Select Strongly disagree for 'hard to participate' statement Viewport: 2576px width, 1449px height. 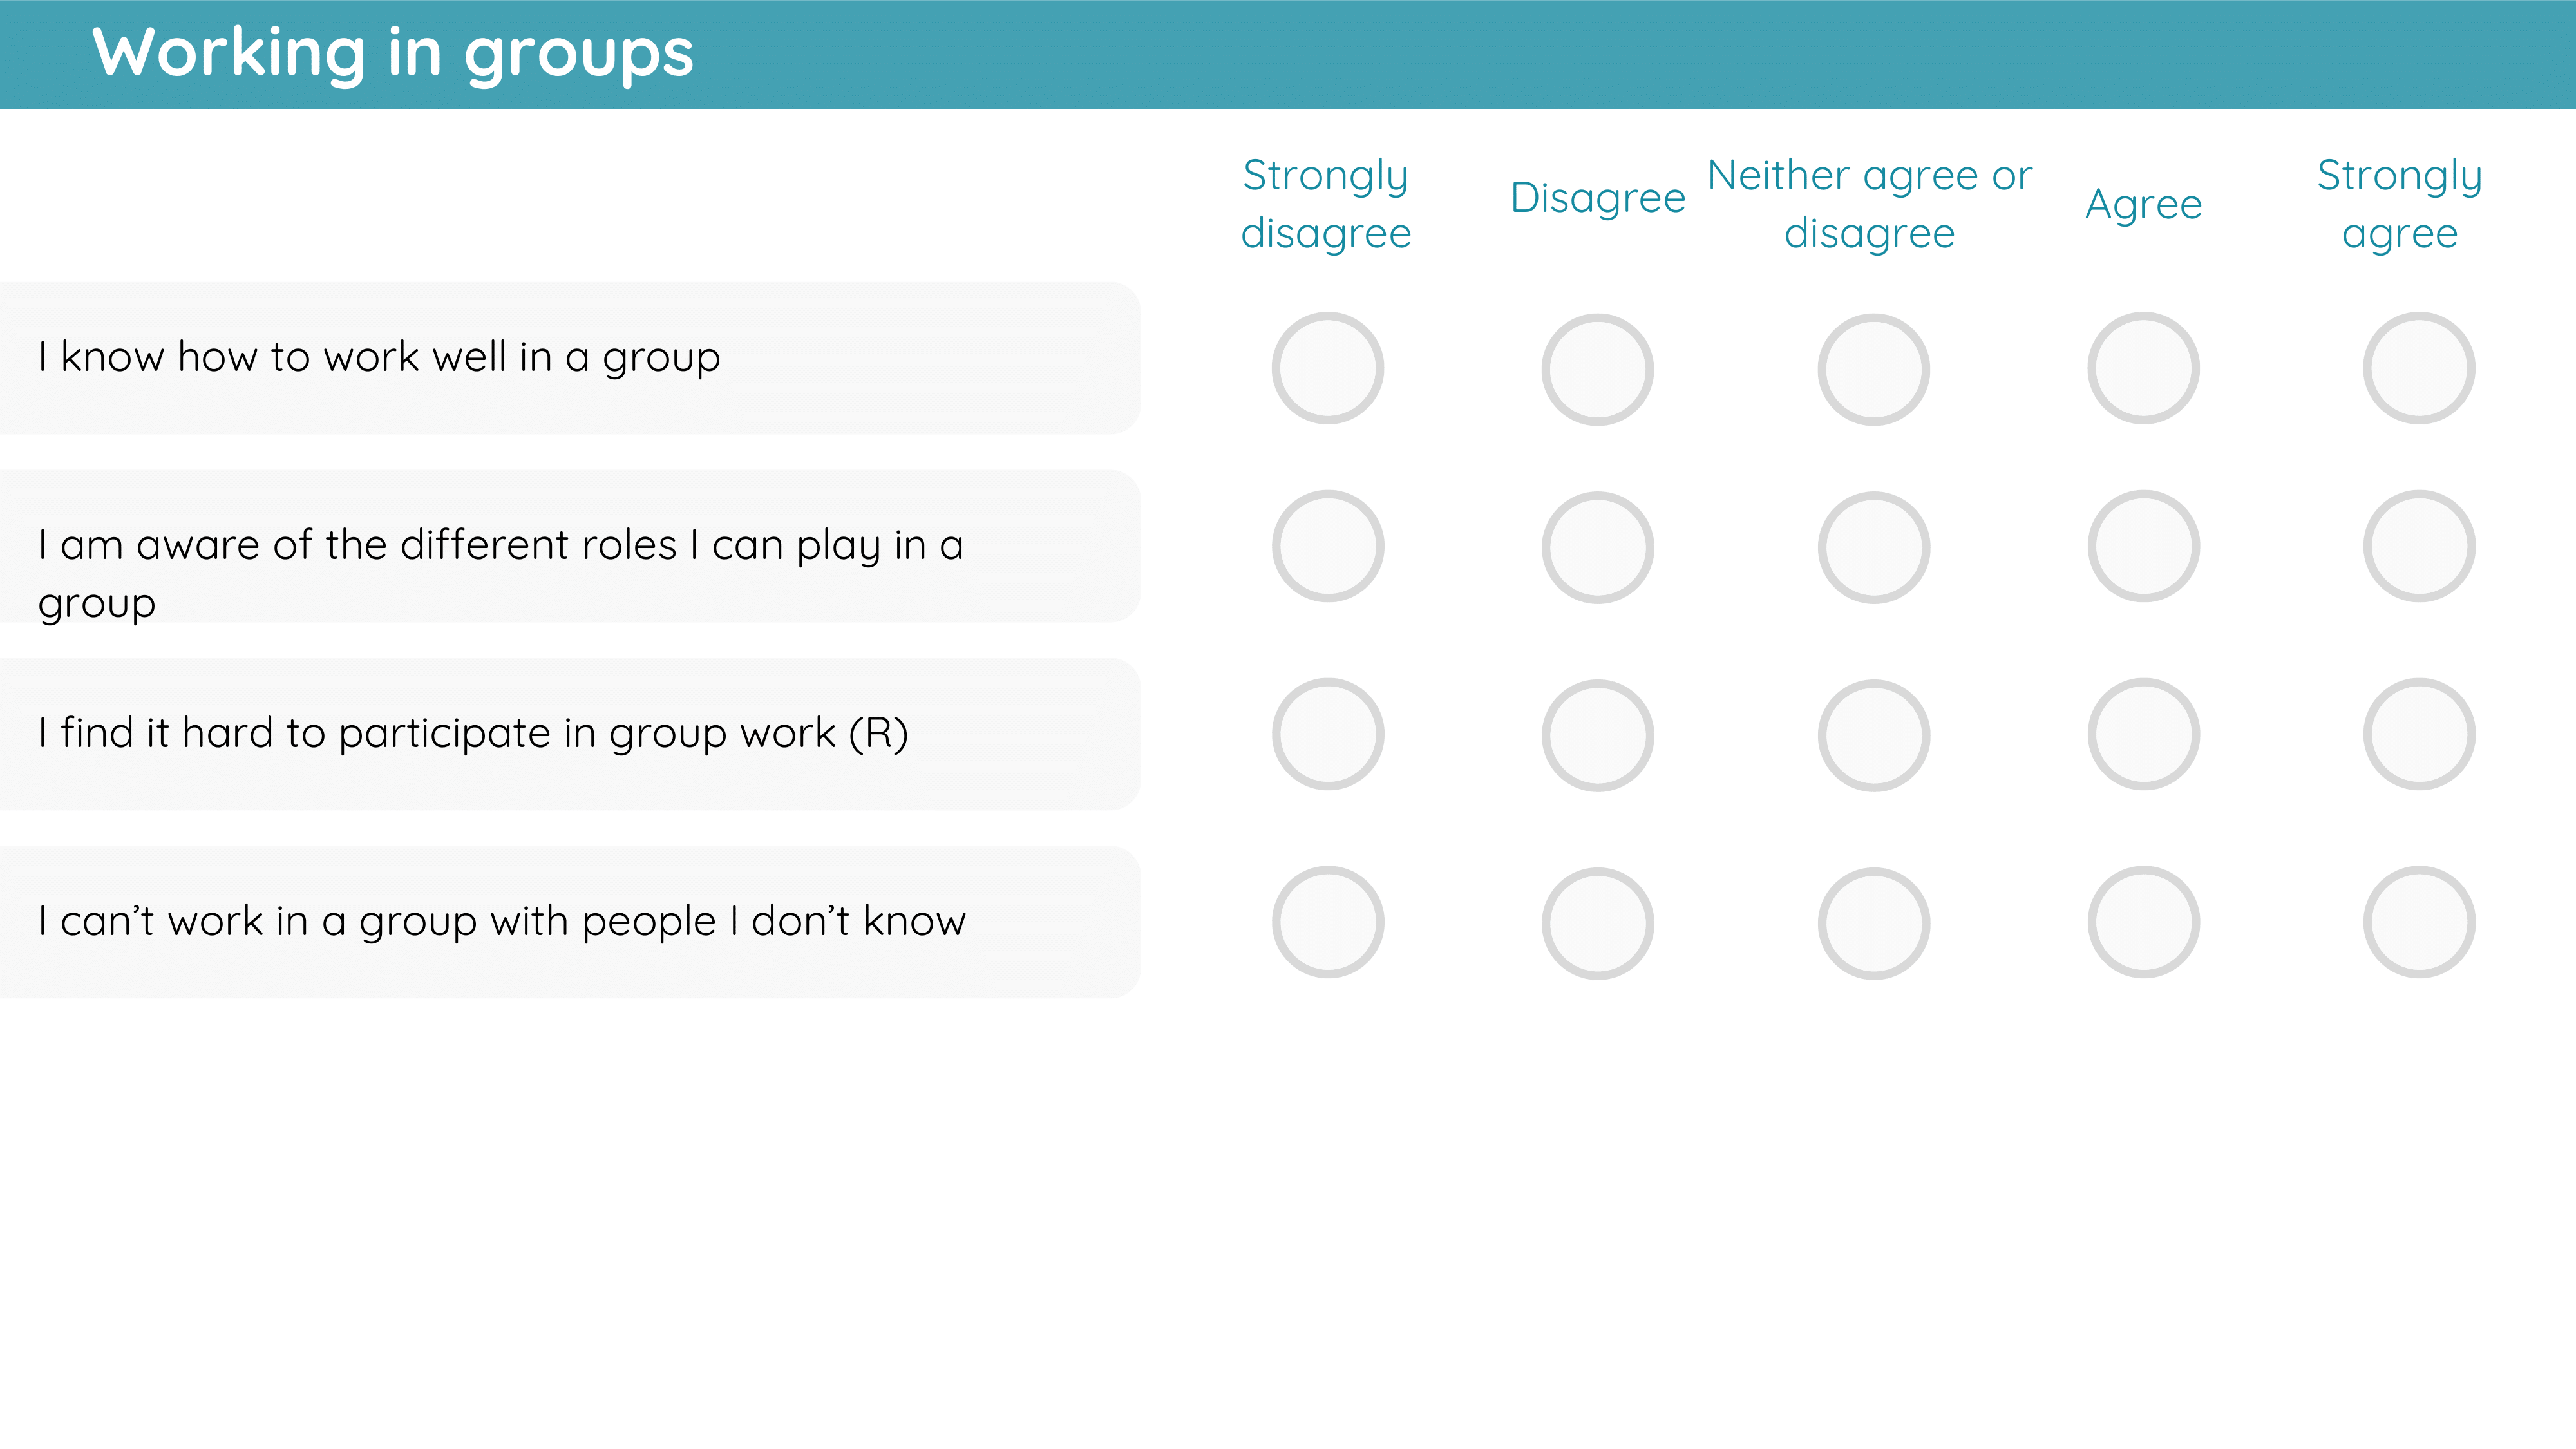click(1328, 734)
